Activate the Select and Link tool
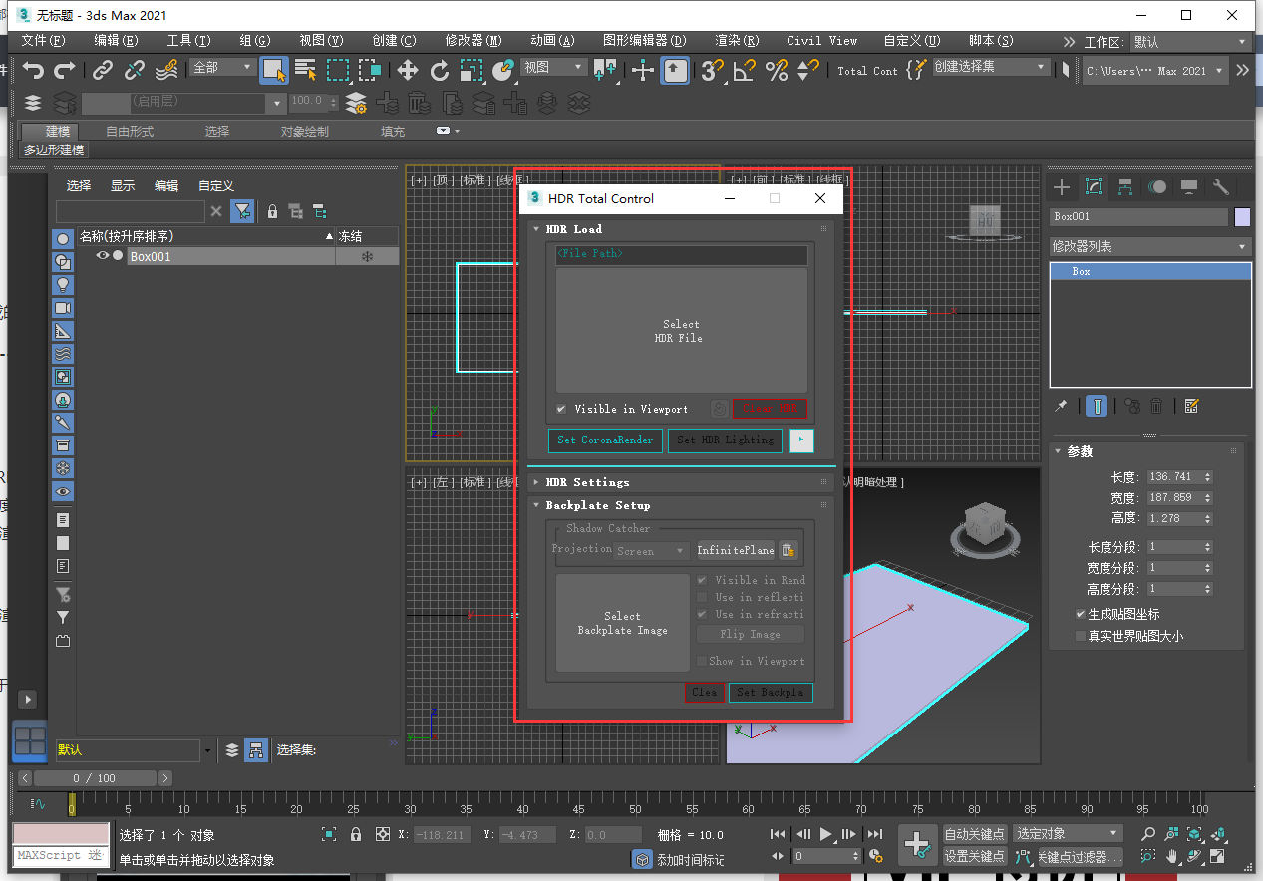Image resolution: width=1263 pixels, height=881 pixels. (103, 70)
